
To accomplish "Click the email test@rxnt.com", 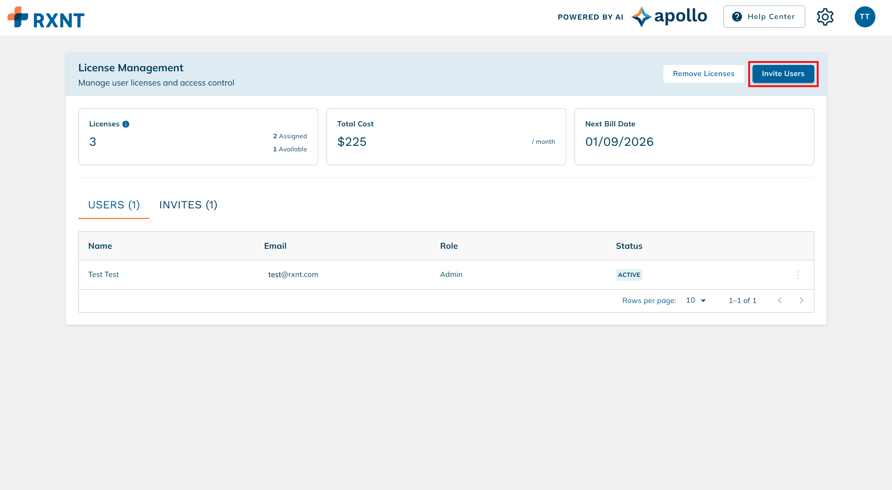I will pos(293,274).
